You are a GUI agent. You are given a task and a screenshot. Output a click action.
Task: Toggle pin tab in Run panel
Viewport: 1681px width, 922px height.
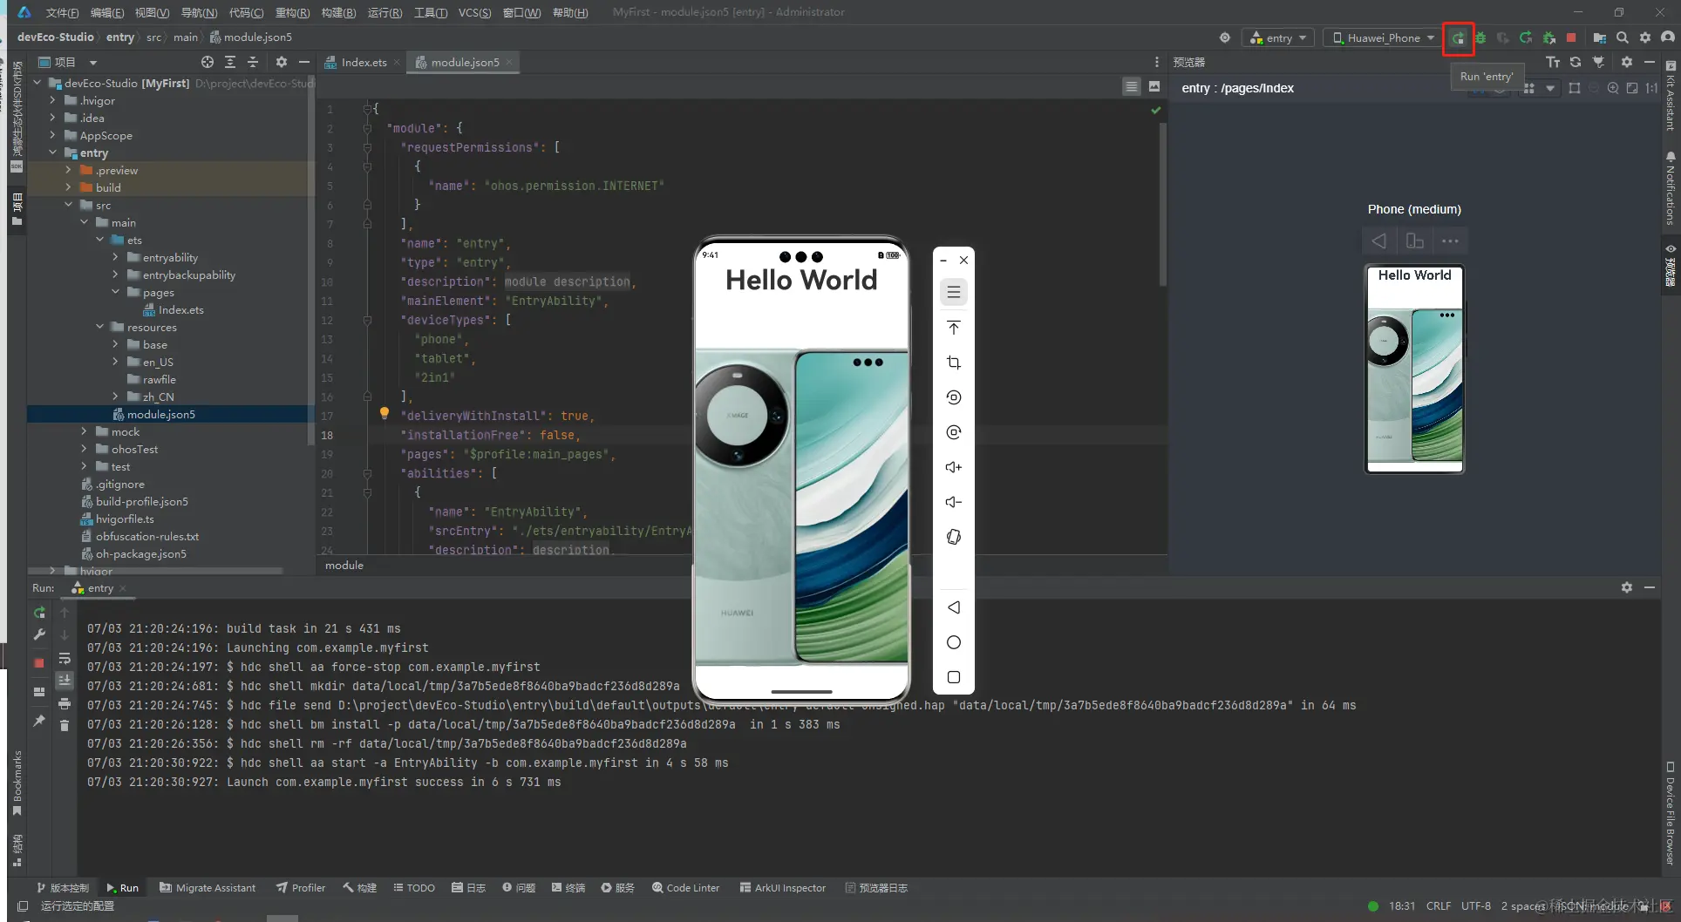[x=39, y=721]
